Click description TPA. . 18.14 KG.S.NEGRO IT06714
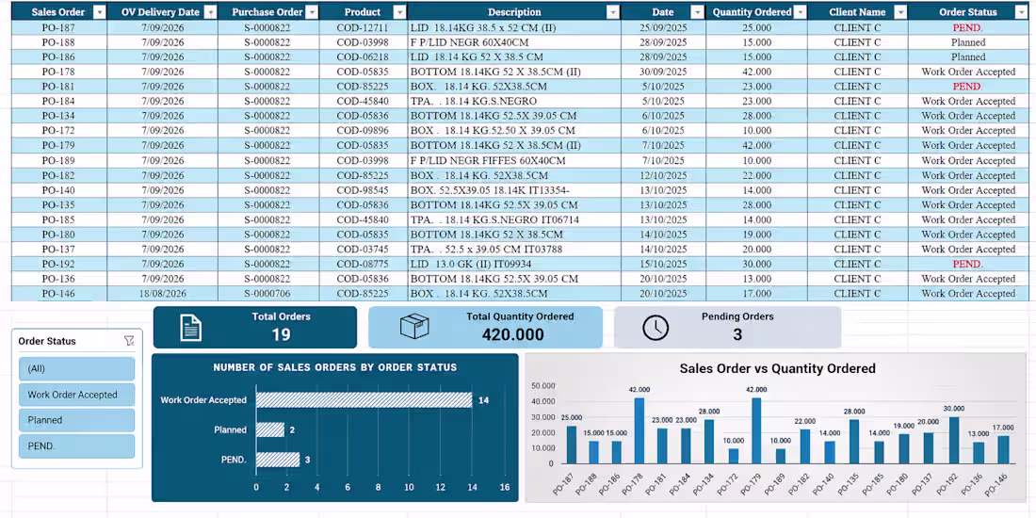 click(494, 219)
